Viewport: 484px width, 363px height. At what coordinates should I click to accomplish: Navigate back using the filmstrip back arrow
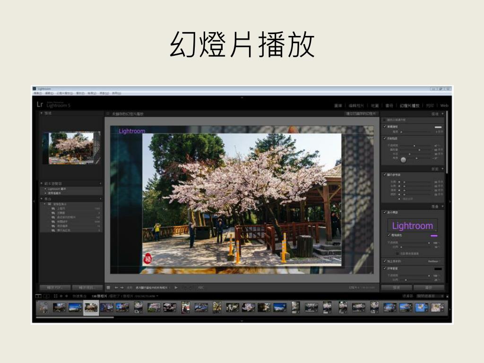(x=61, y=296)
